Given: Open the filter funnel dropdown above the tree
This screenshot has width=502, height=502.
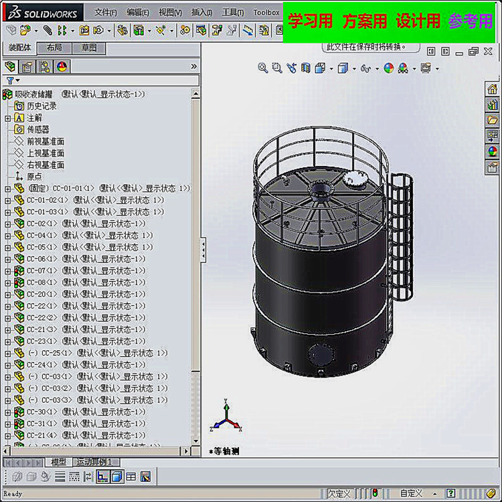Looking at the screenshot, I should click(13, 80).
